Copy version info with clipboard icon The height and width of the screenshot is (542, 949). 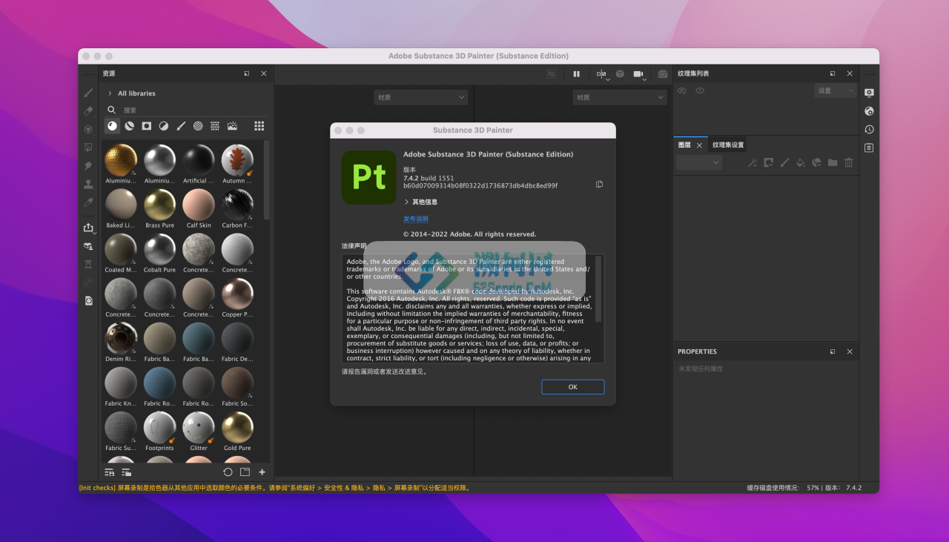point(599,184)
